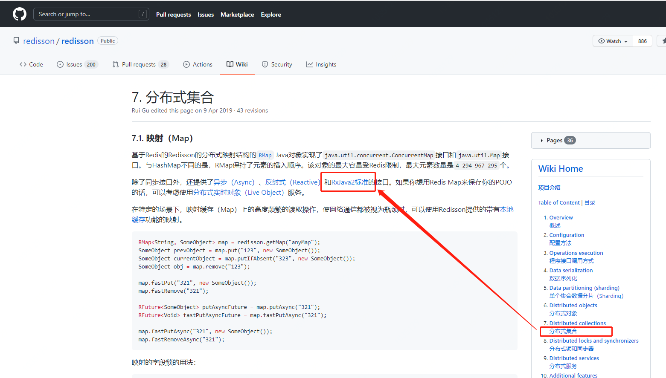
Task: Click the eye icon on the Watch button
Action: pyautogui.click(x=601, y=41)
